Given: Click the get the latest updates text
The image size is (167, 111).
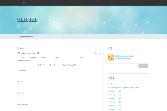Looking at the screenshot, I should (123, 59).
